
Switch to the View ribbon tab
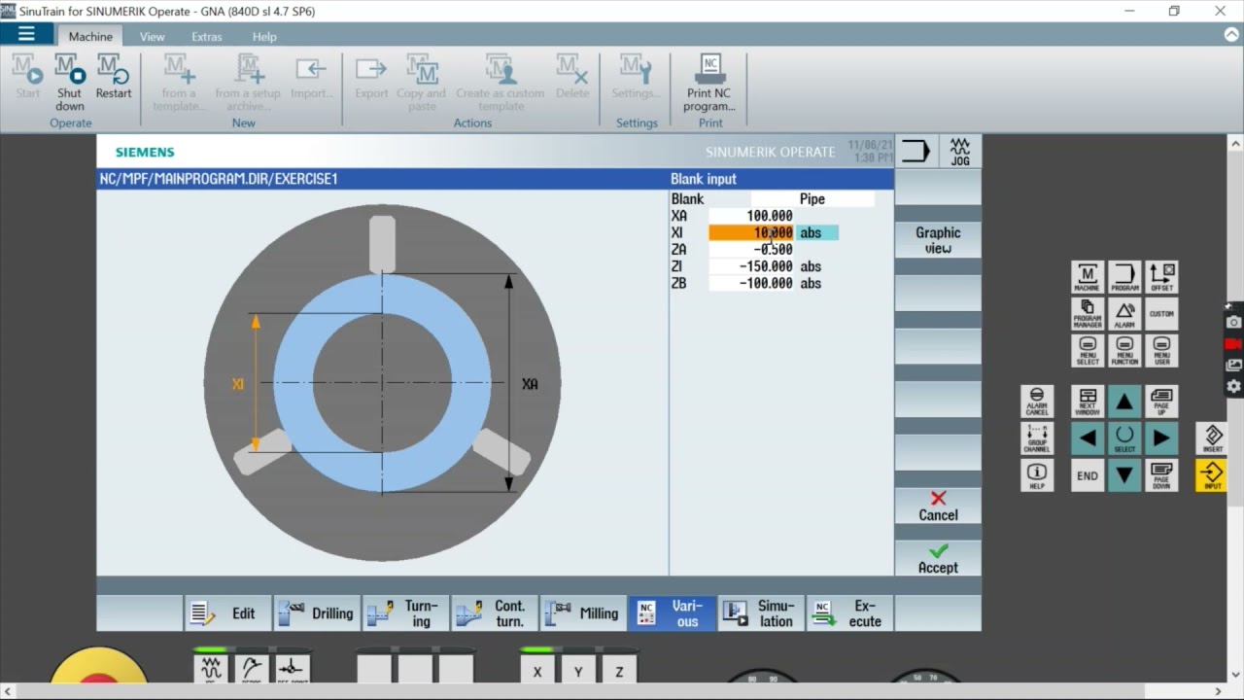click(152, 36)
